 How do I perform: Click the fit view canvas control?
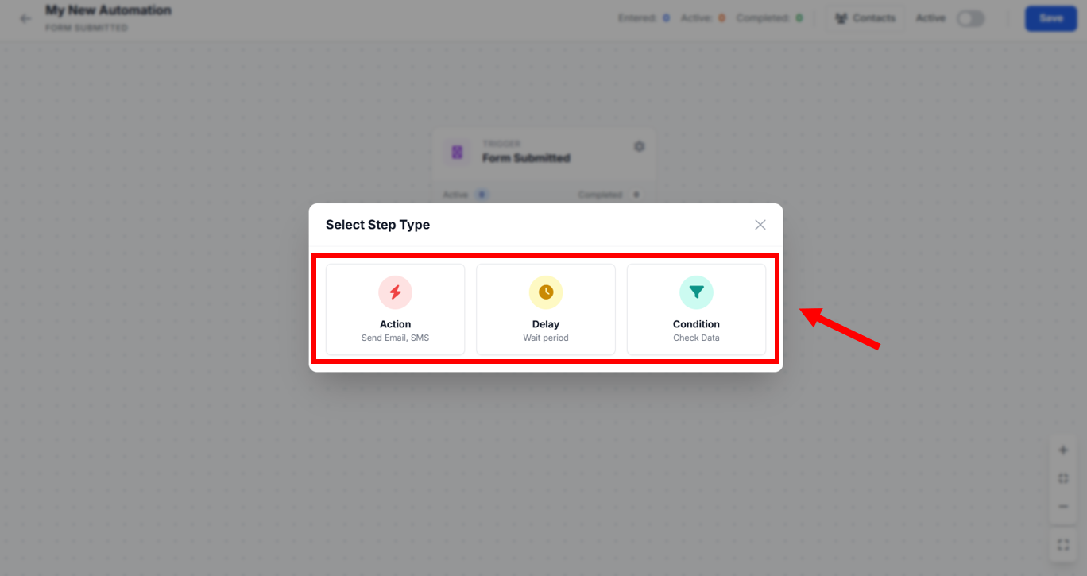pyautogui.click(x=1063, y=478)
